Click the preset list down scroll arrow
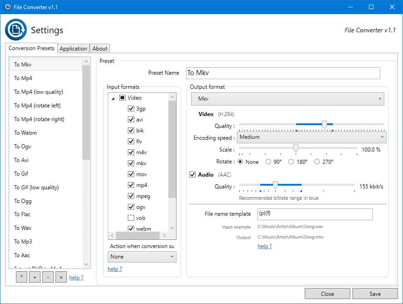 [86, 264]
